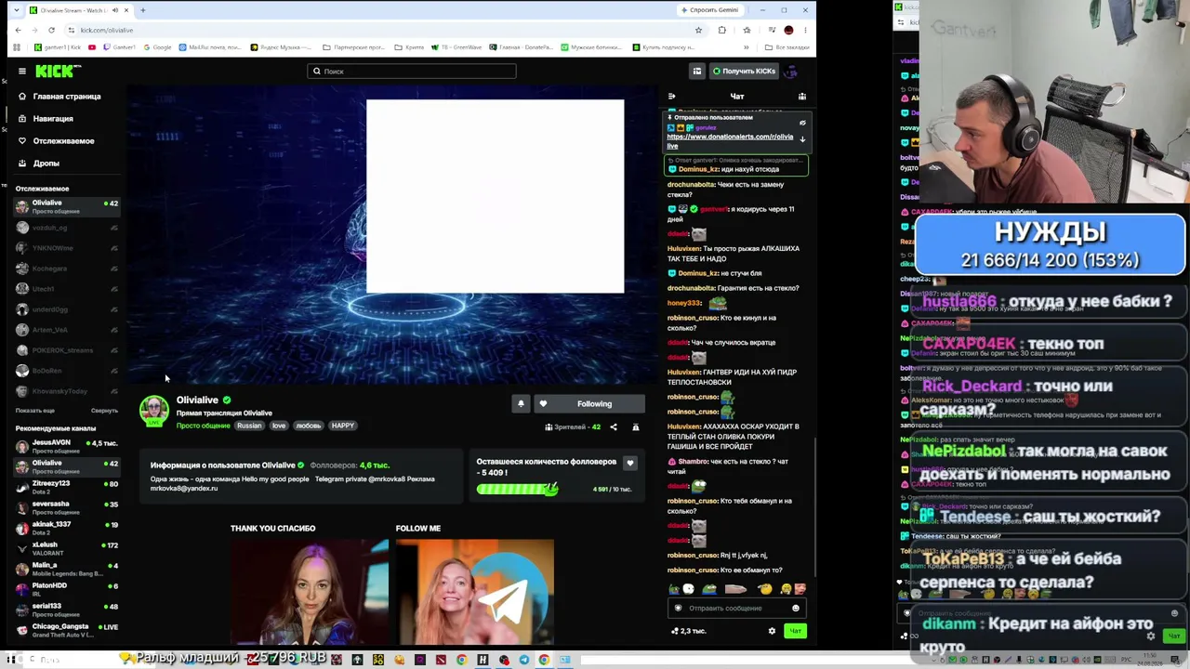Click the Спросить Gemini button
The width and height of the screenshot is (1190, 669).
(710, 10)
